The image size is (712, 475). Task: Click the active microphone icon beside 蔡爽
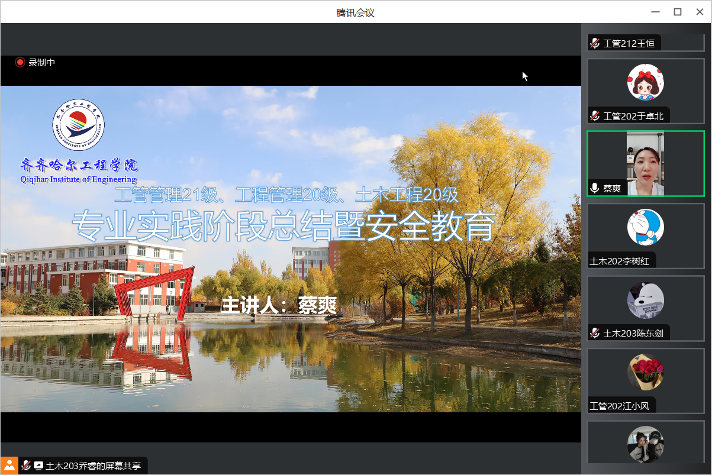point(595,188)
